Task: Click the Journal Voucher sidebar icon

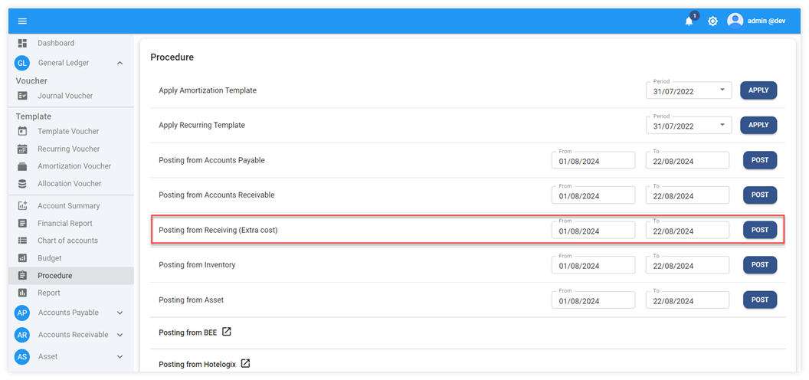Action: [22, 96]
